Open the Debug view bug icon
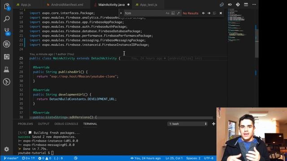 [x=7, y=44]
